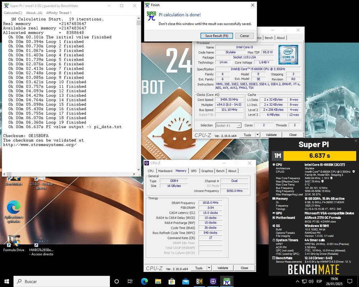Click Close button in lower CPU-Z Memory window
359x287 pixels.
(244, 268)
